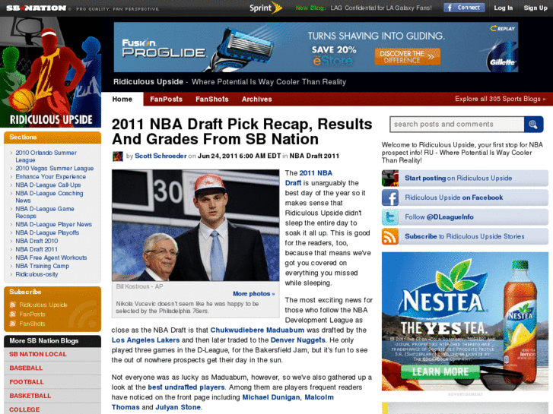This screenshot has height=414, width=553.
Task: Subscribe to Ridiculous Upside Stories link
Action: tap(465, 236)
